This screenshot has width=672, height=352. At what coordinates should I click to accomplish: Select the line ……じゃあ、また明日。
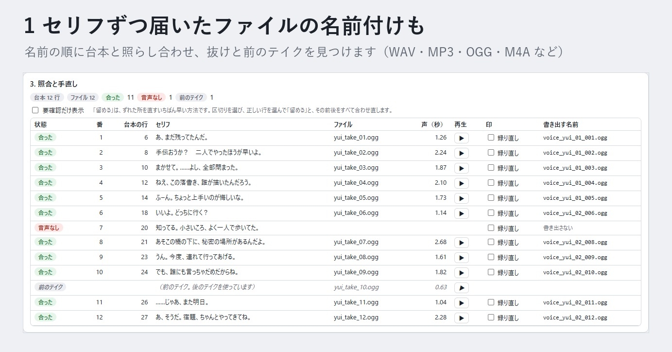coord(182,302)
